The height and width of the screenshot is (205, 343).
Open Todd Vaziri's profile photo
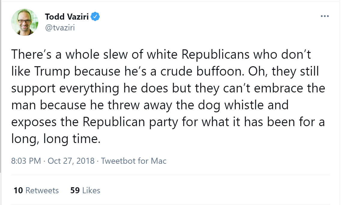pos(25,22)
